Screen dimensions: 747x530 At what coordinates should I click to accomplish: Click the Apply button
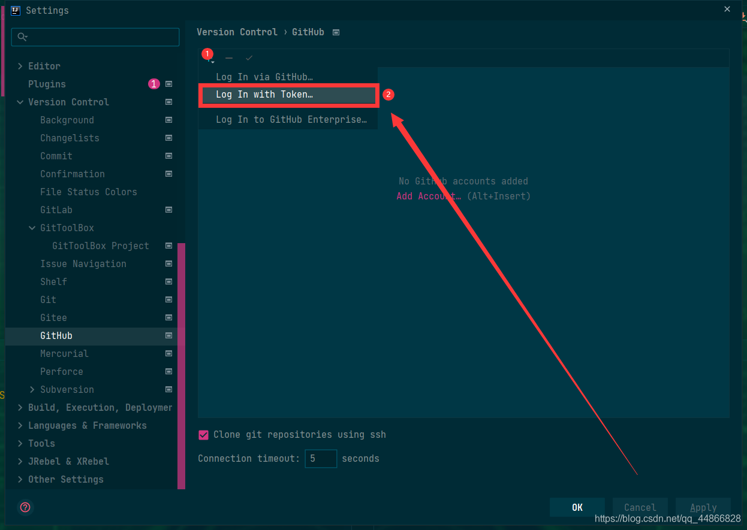click(703, 507)
